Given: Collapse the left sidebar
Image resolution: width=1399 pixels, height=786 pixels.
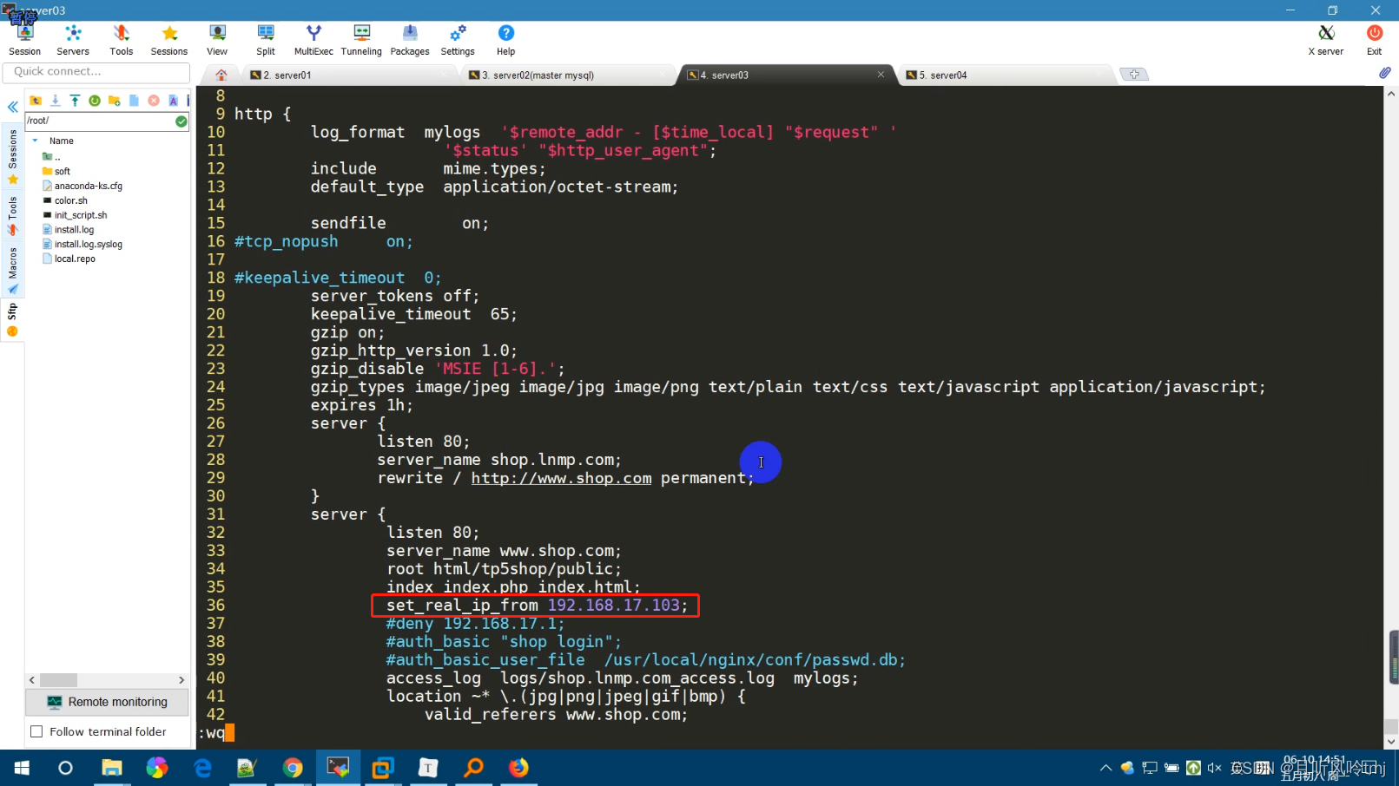Looking at the screenshot, I should click(12, 107).
